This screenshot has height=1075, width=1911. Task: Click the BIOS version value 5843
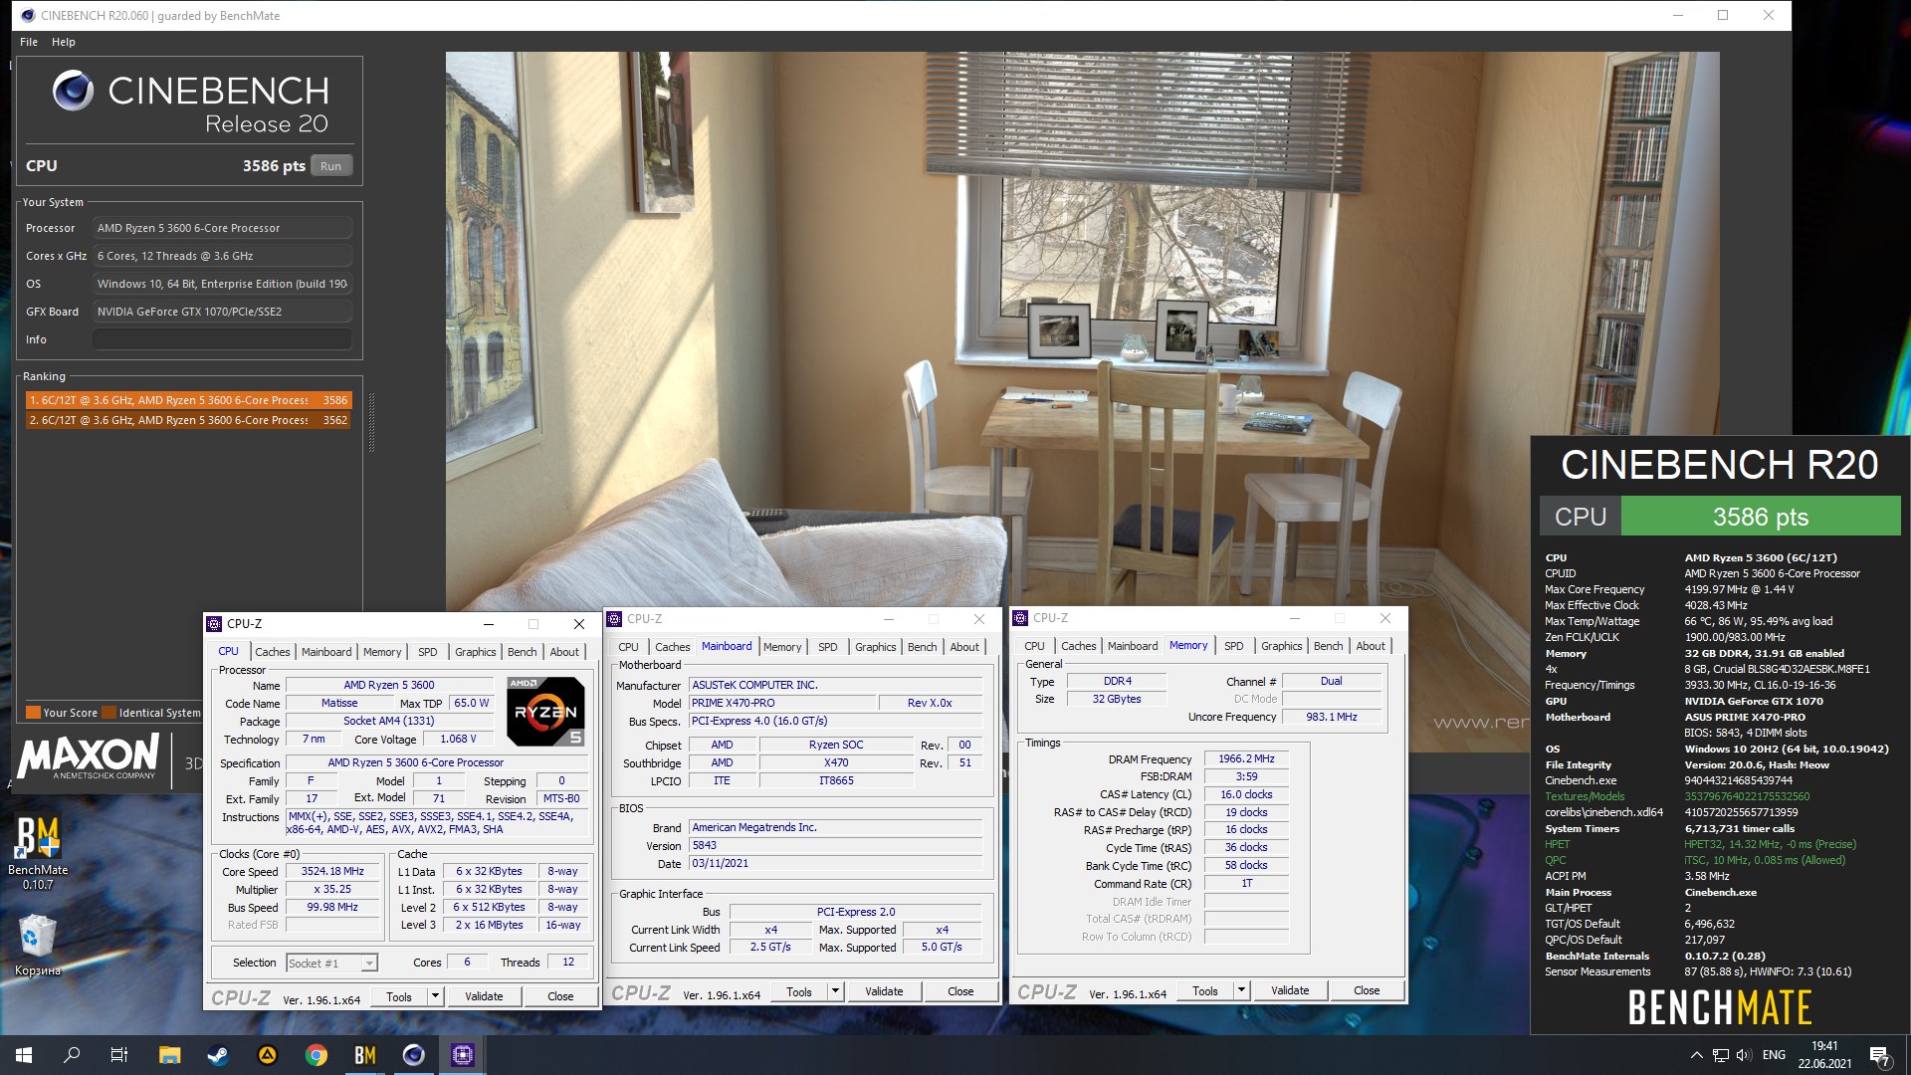836,845
